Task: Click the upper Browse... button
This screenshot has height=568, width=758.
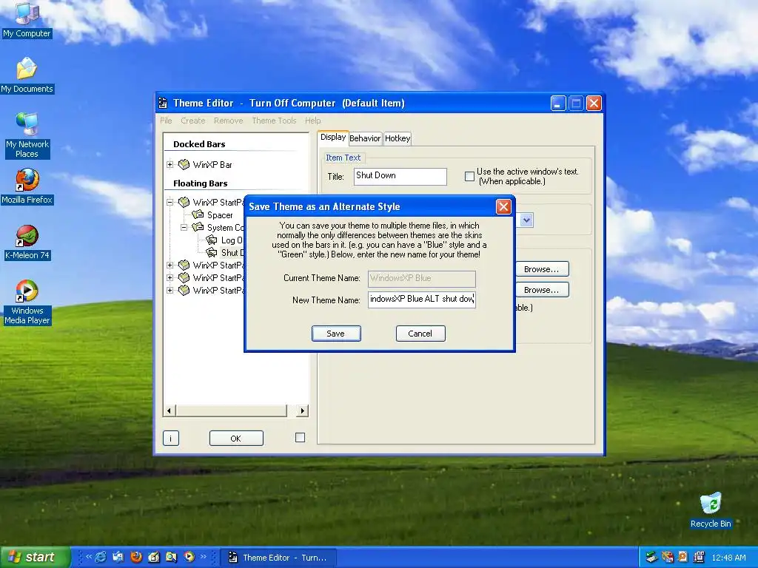Action: point(542,269)
